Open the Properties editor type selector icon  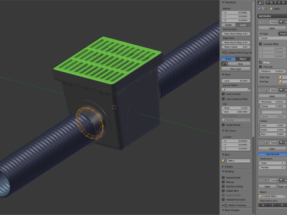coord(261,2)
